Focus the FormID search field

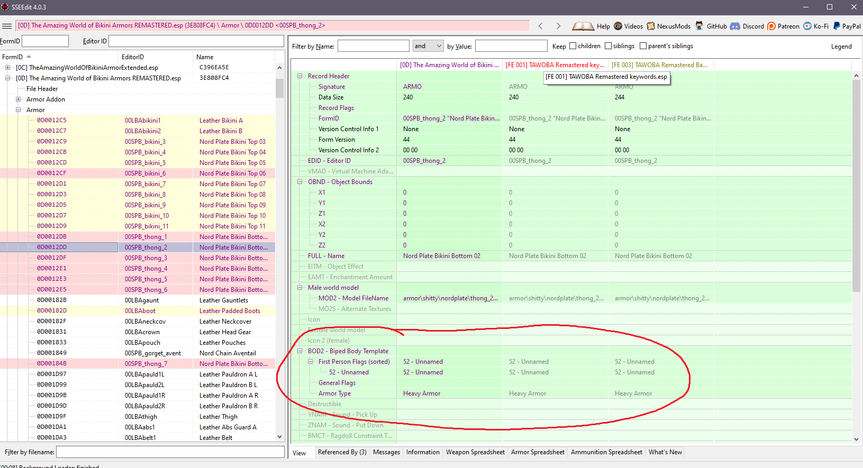tap(45, 41)
